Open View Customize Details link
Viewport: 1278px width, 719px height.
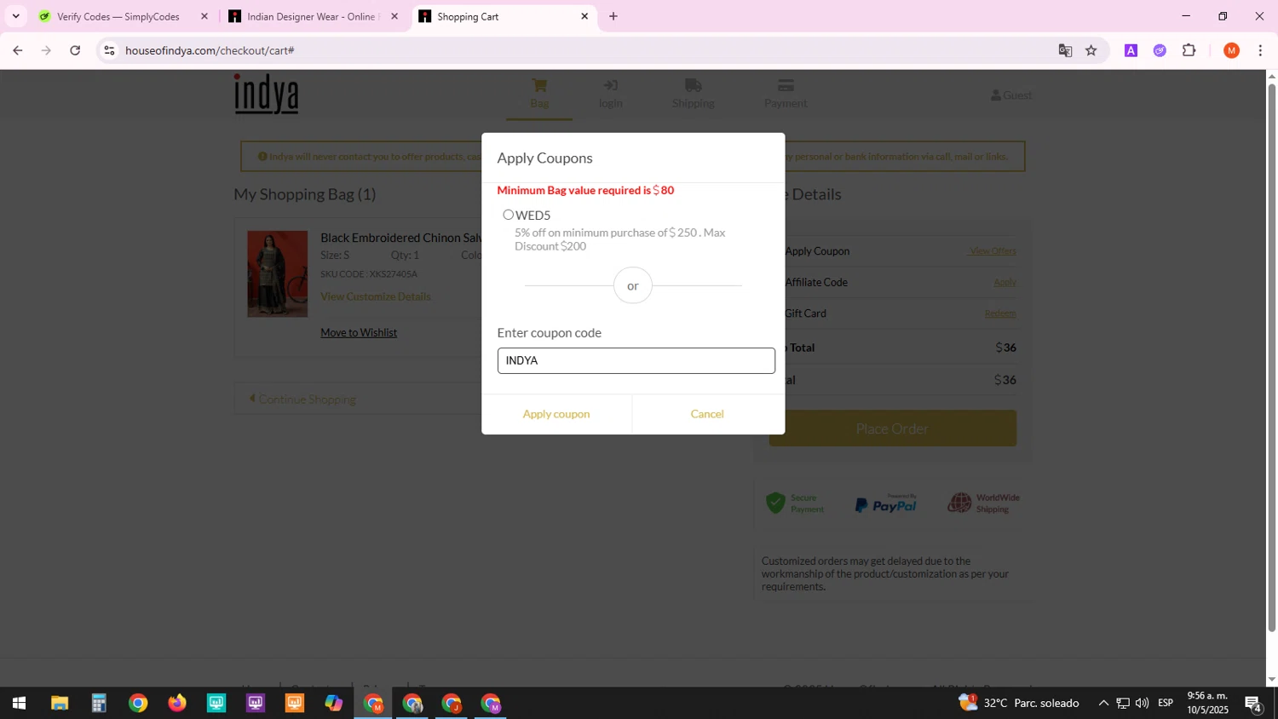tap(376, 296)
